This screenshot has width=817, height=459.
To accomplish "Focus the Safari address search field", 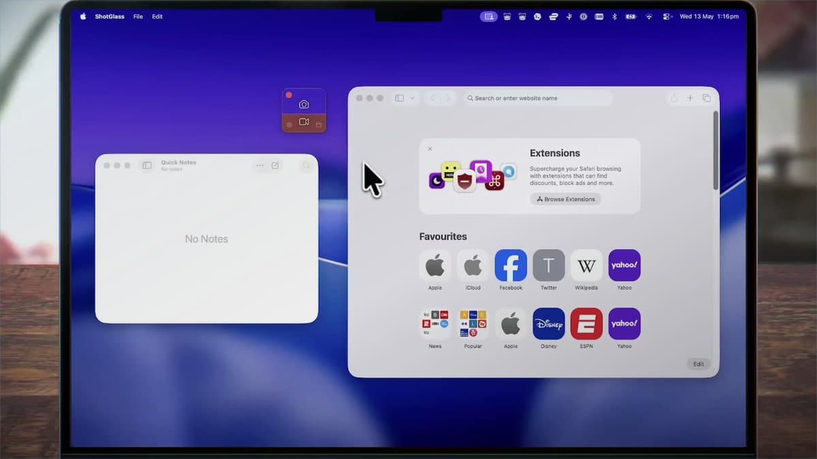I will click(538, 98).
